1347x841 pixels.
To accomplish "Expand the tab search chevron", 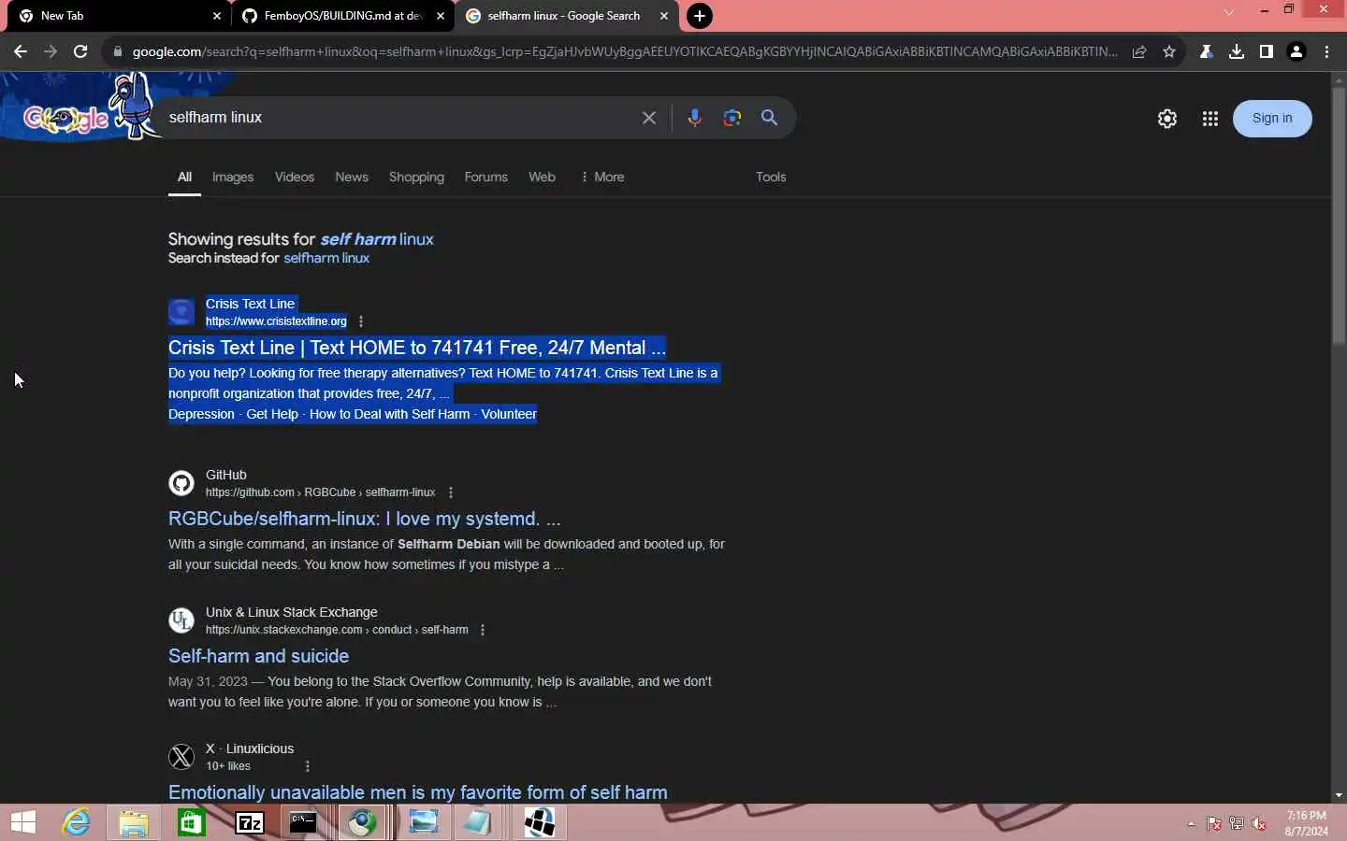I will coord(1229,12).
